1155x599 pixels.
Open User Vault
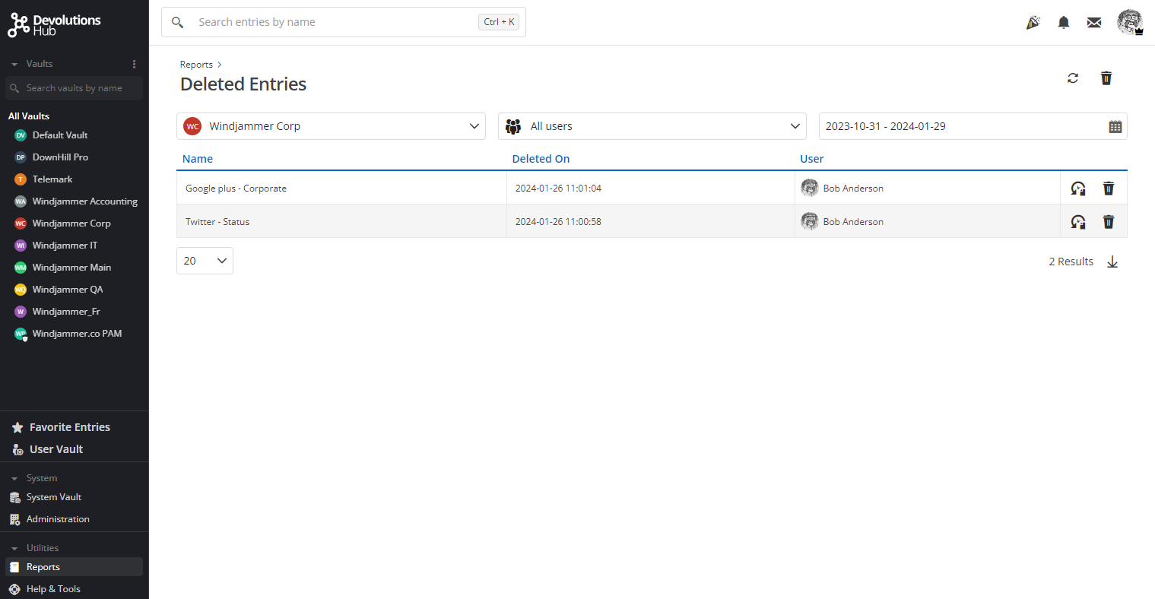56,449
